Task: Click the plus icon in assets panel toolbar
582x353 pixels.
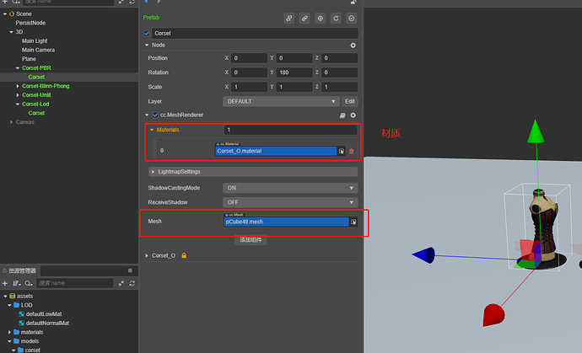Action: pyautogui.click(x=5, y=283)
